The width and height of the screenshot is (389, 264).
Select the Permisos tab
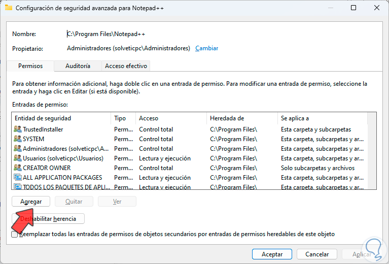tap(30, 66)
